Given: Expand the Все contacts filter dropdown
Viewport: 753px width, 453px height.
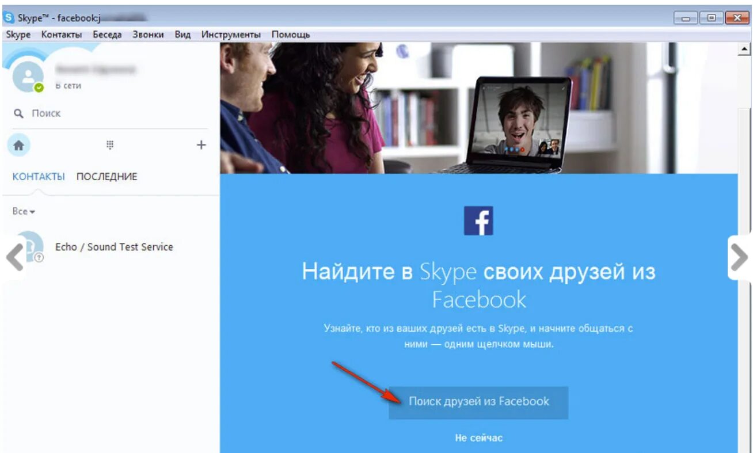Looking at the screenshot, I should point(24,212).
